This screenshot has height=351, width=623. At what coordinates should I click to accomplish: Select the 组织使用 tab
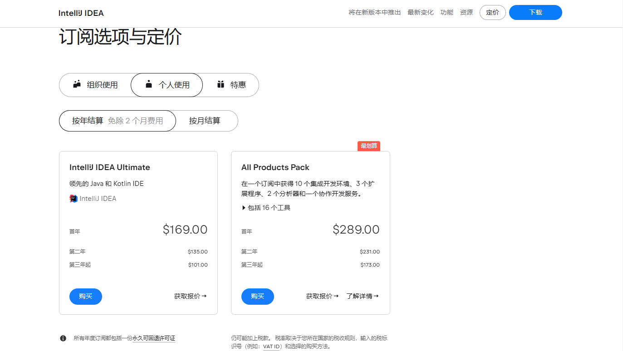tap(95, 85)
